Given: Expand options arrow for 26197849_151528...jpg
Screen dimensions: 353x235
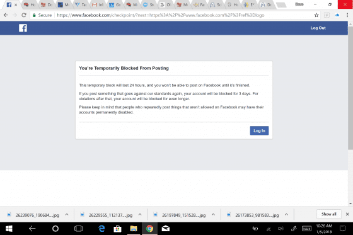Looking at the screenshot, I should point(213,214).
